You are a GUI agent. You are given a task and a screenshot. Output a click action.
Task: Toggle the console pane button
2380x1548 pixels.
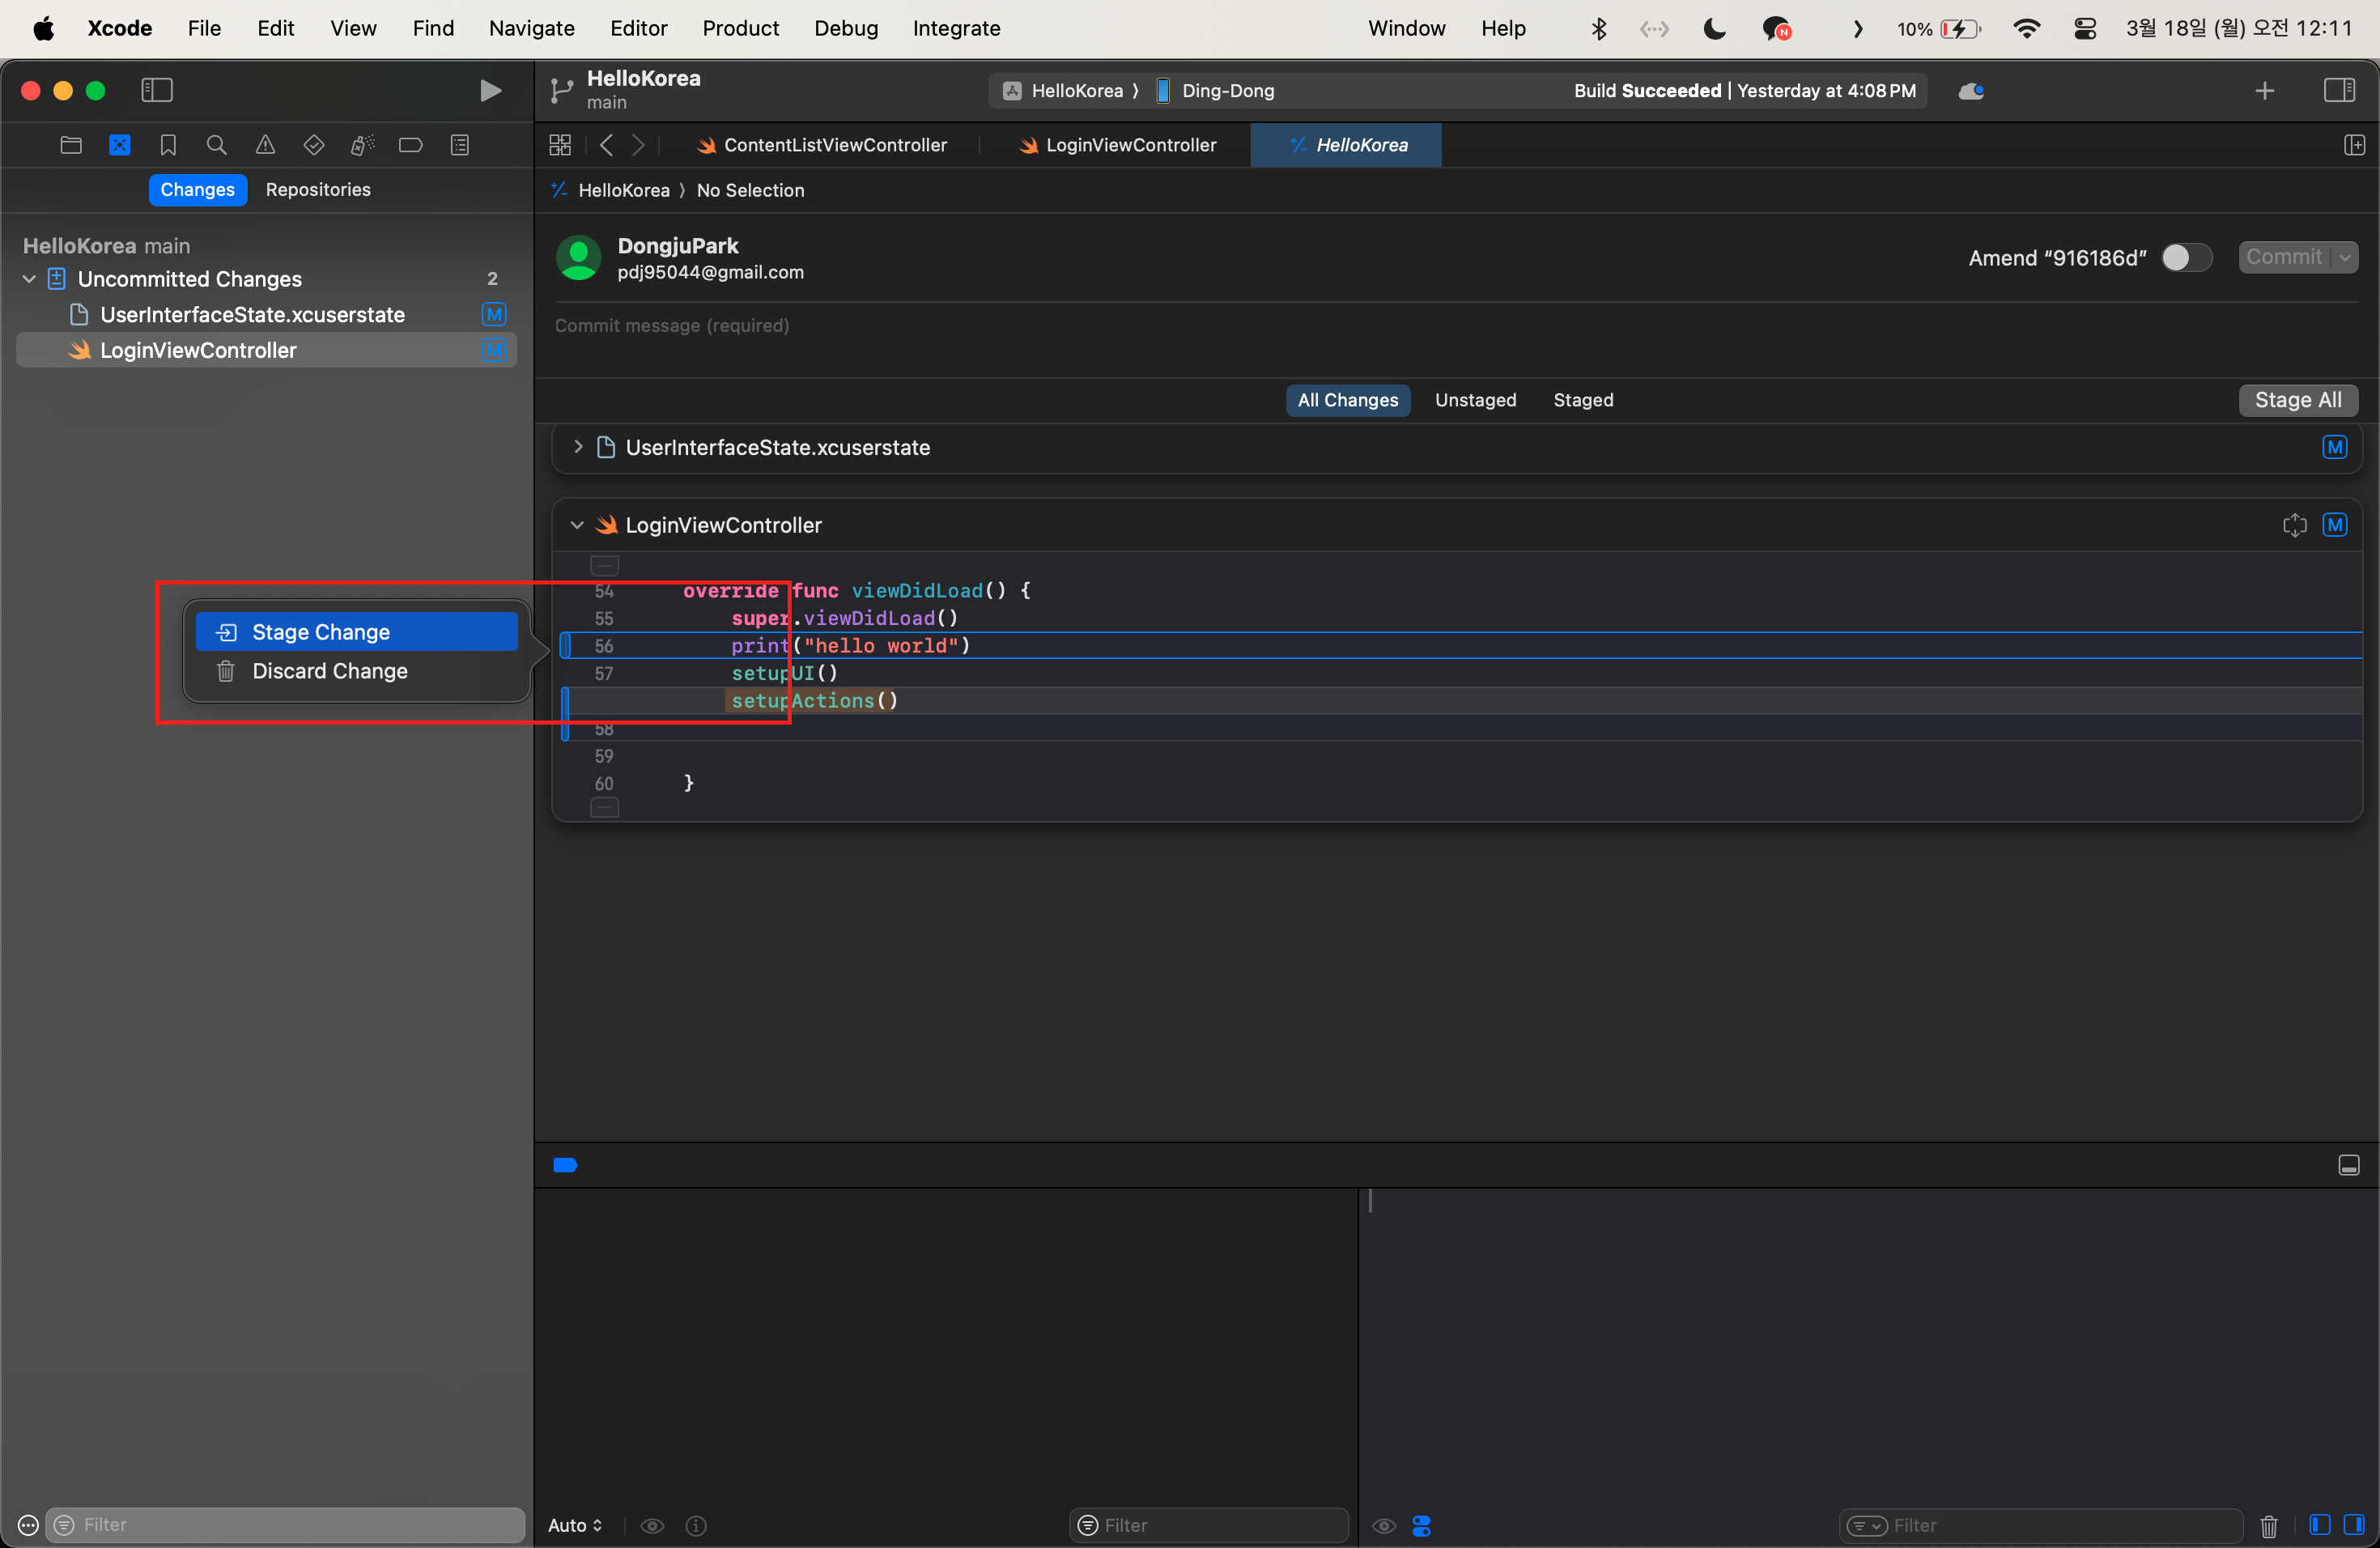2354,1525
